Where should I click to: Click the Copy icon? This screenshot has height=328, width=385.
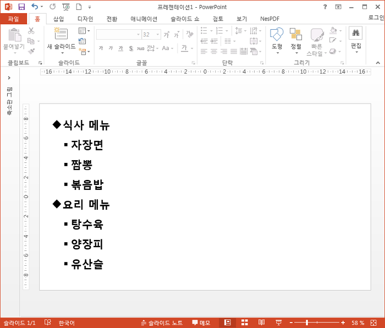point(31,41)
